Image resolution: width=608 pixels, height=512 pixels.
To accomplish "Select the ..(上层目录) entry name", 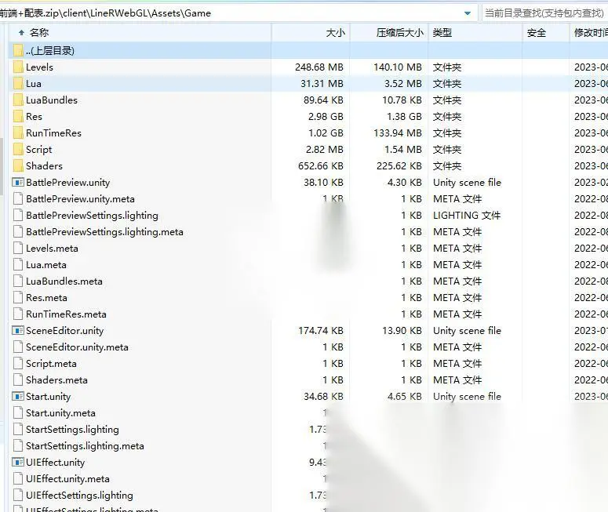I will [x=50, y=51].
